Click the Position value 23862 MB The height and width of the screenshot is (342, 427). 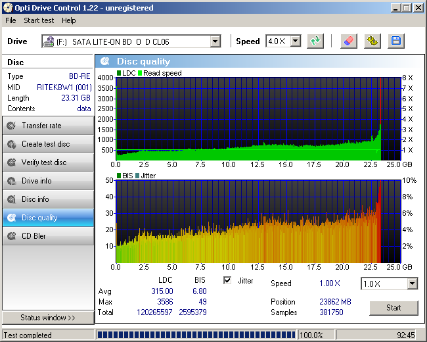click(335, 302)
